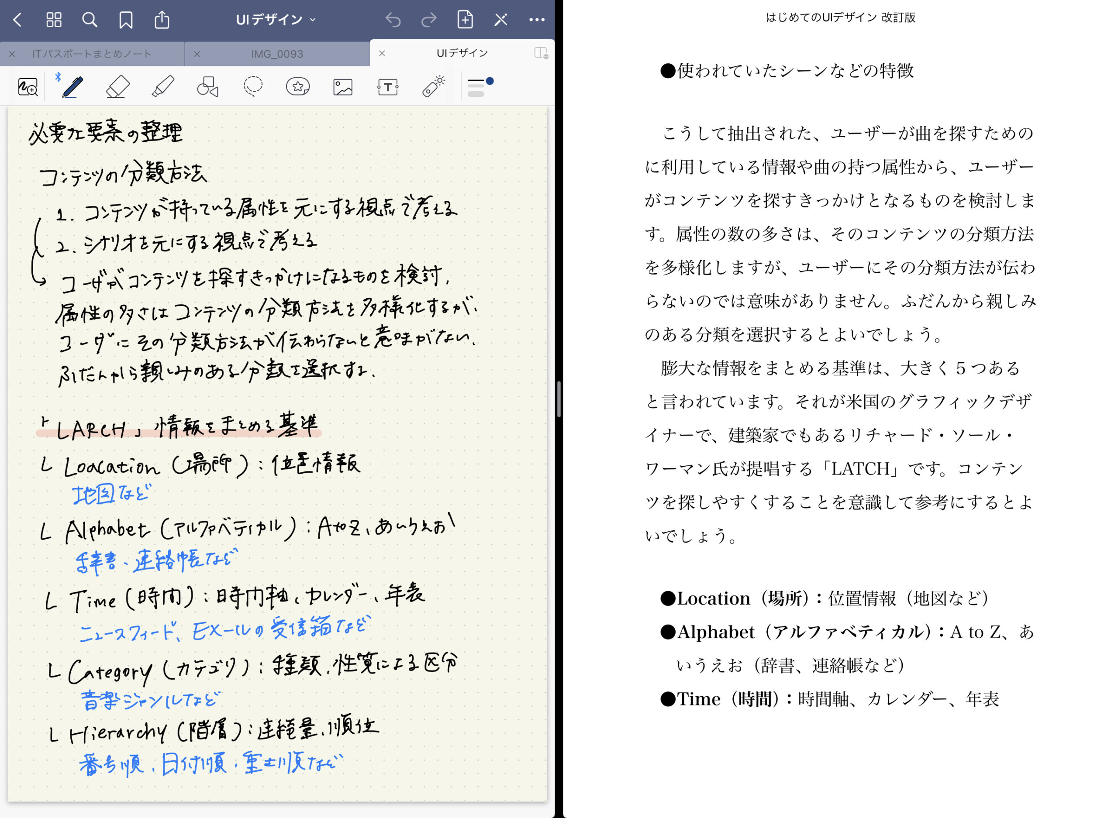The image size is (1118, 818).
Task: Insert an image with the photo tool
Action: tap(343, 87)
